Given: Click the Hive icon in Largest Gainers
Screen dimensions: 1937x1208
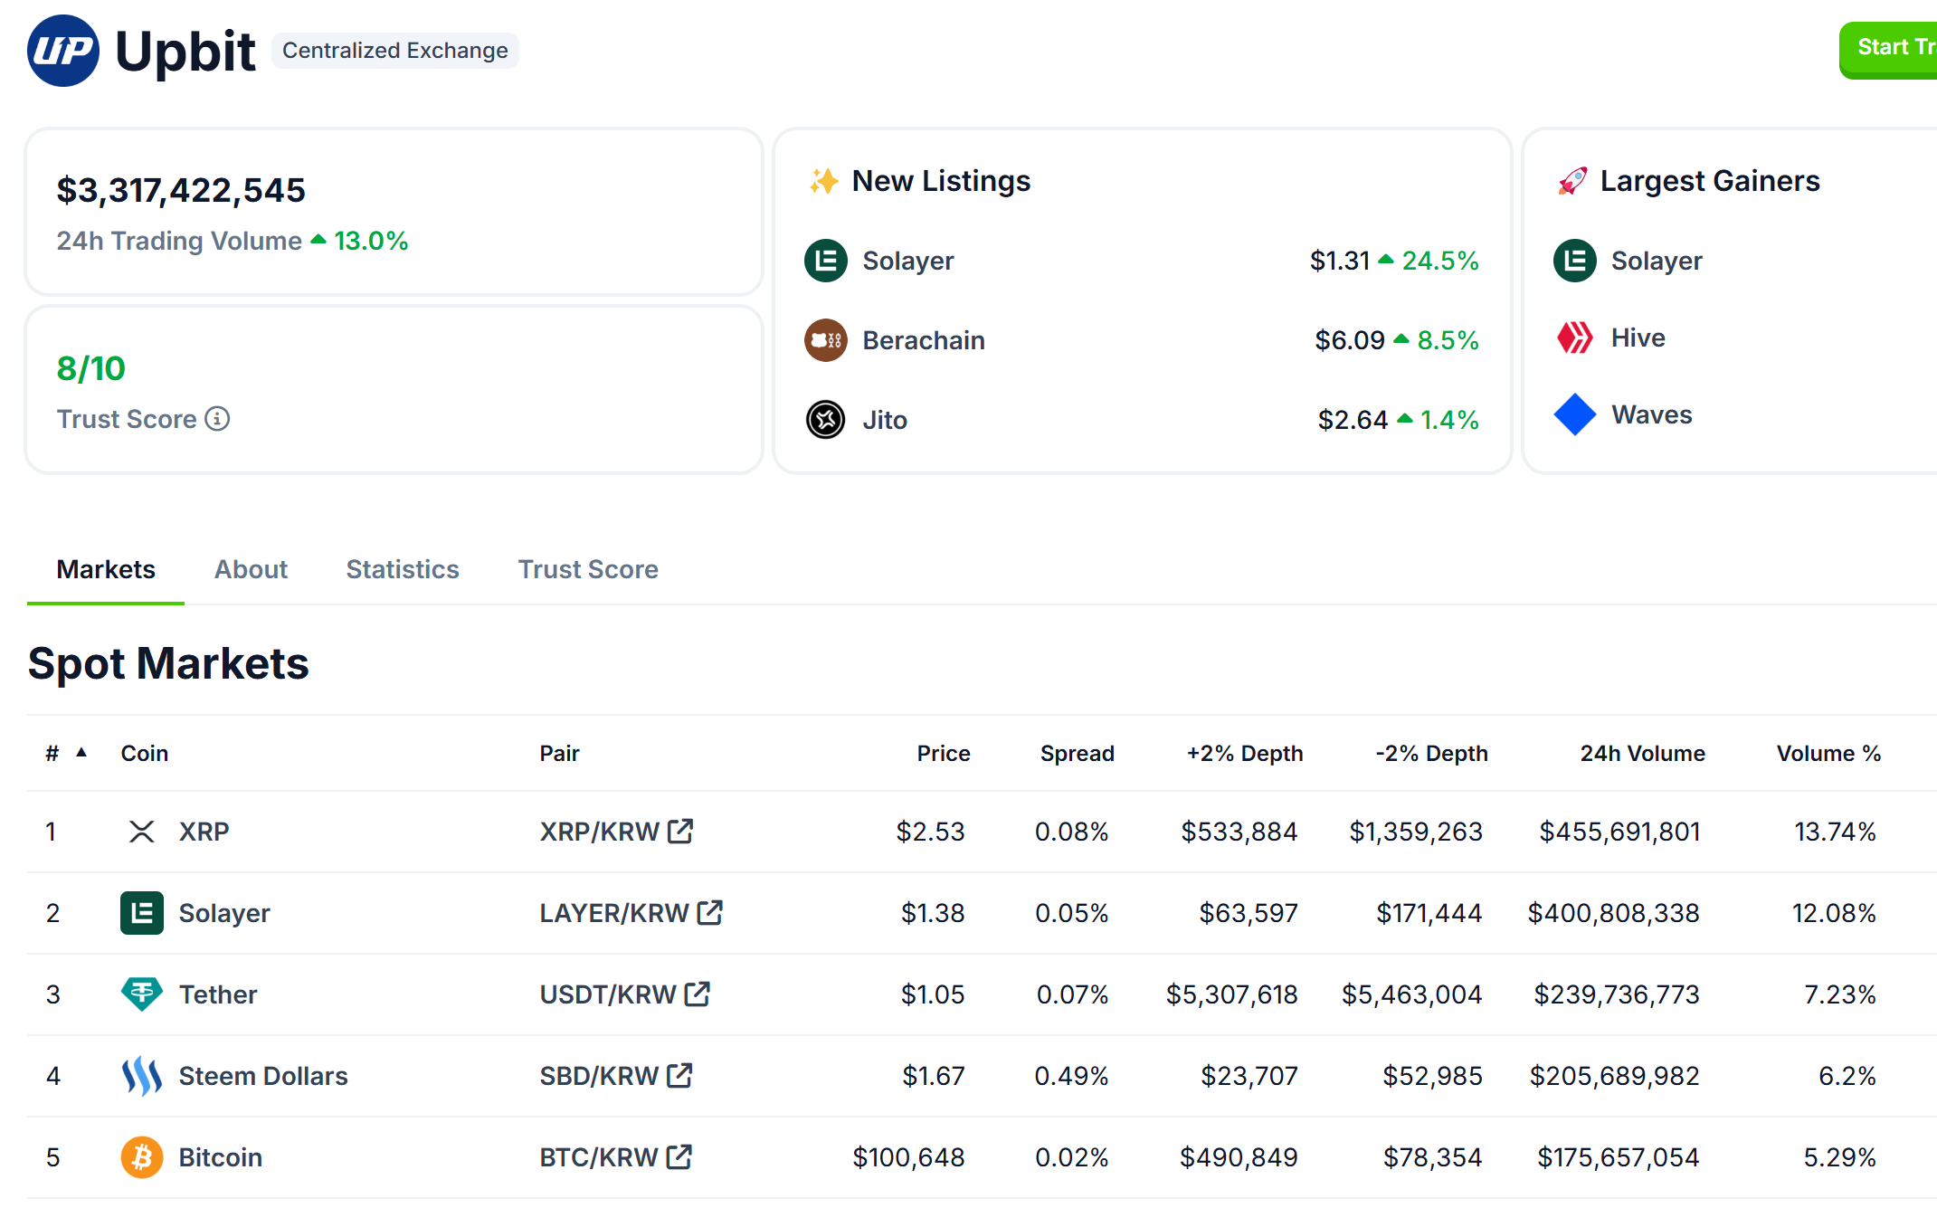Looking at the screenshot, I should tap(1574, 338).
